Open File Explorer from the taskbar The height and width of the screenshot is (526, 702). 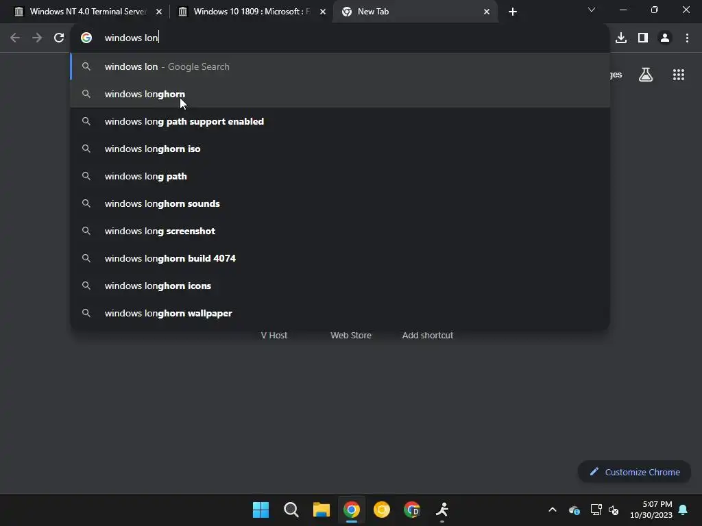pyautogui.click(x=321, y=510)
